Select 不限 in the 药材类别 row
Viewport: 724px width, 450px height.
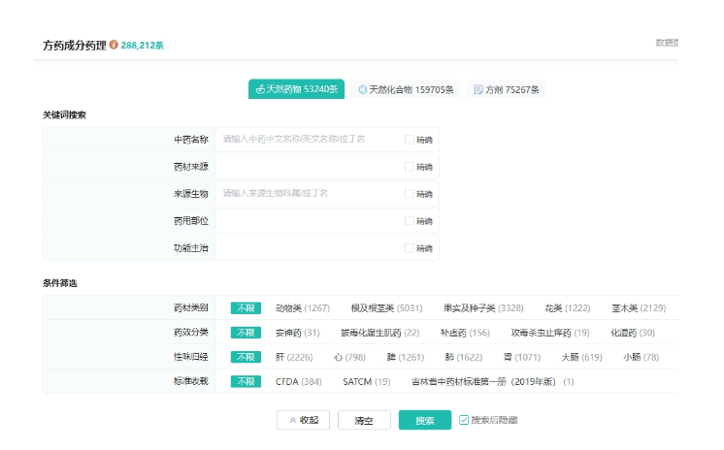tap(246, 308)
